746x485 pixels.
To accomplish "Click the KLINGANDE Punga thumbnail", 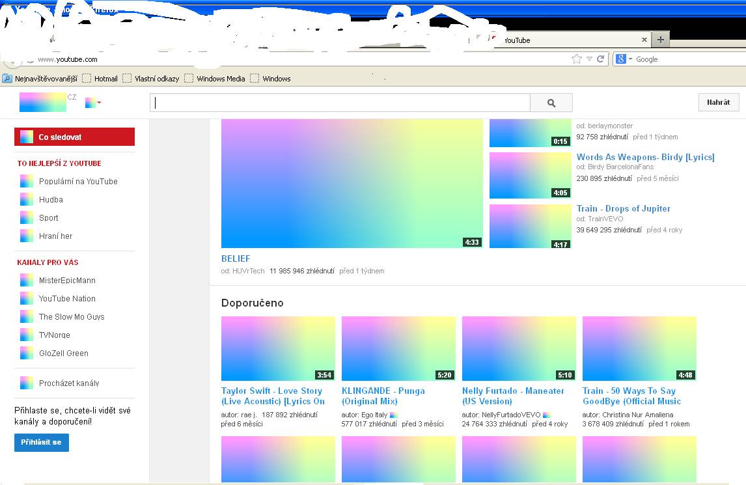I will (x=398, y=348).
